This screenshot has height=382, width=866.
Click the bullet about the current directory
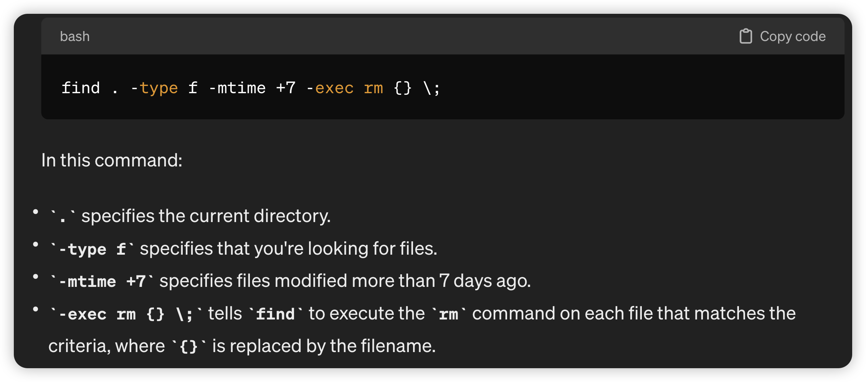coord(190,216)
